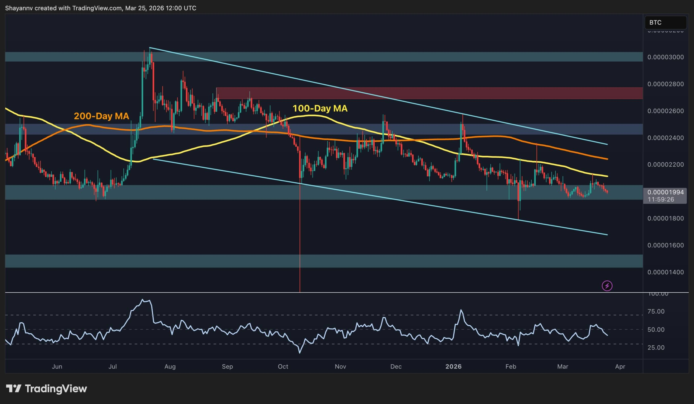Click the Jul label on the time axis
Image resolution: width=694 pixels, height=404 pixels.
click(112, 367)
